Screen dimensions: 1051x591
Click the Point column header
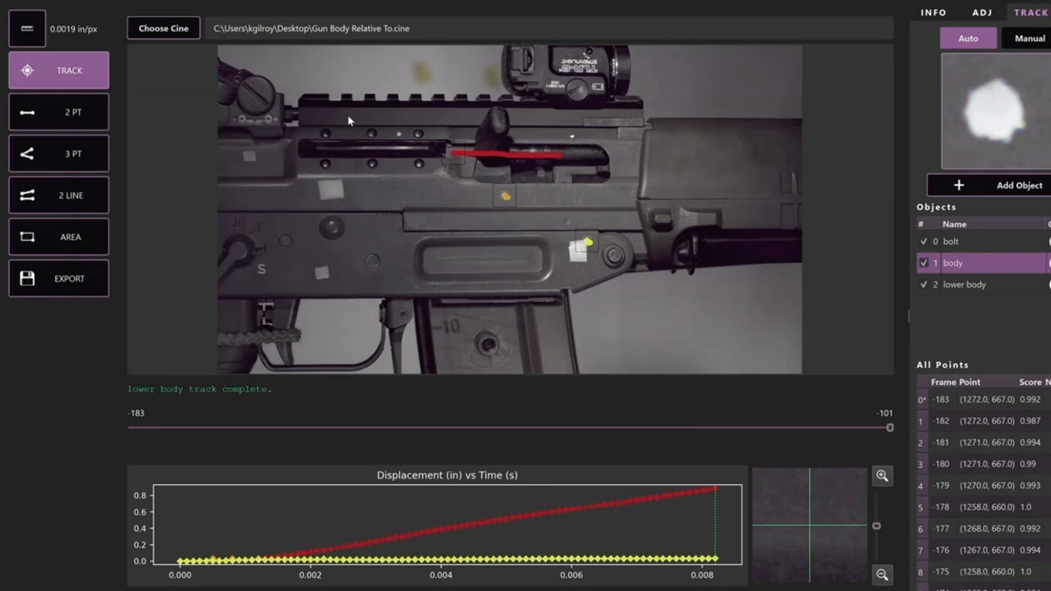click(x=970, y=382)
